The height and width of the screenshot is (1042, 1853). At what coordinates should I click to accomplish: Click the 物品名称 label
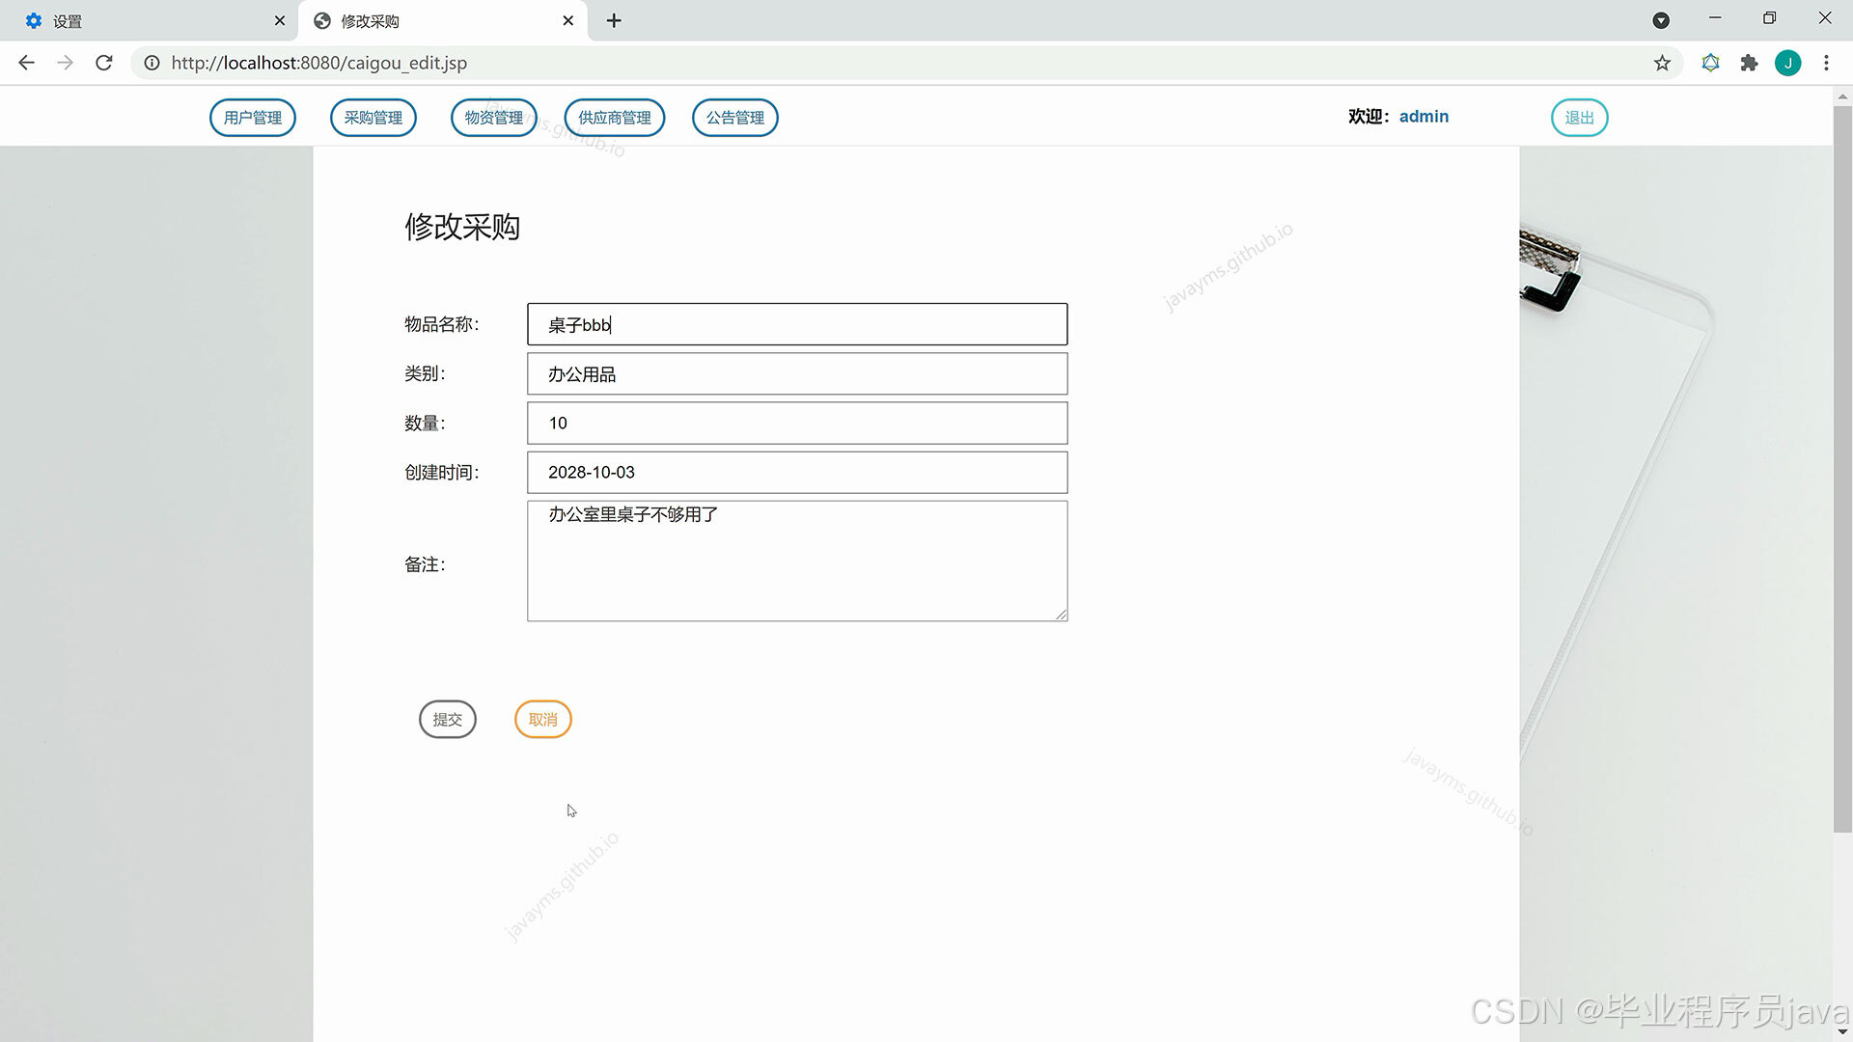tap(441, 324)
